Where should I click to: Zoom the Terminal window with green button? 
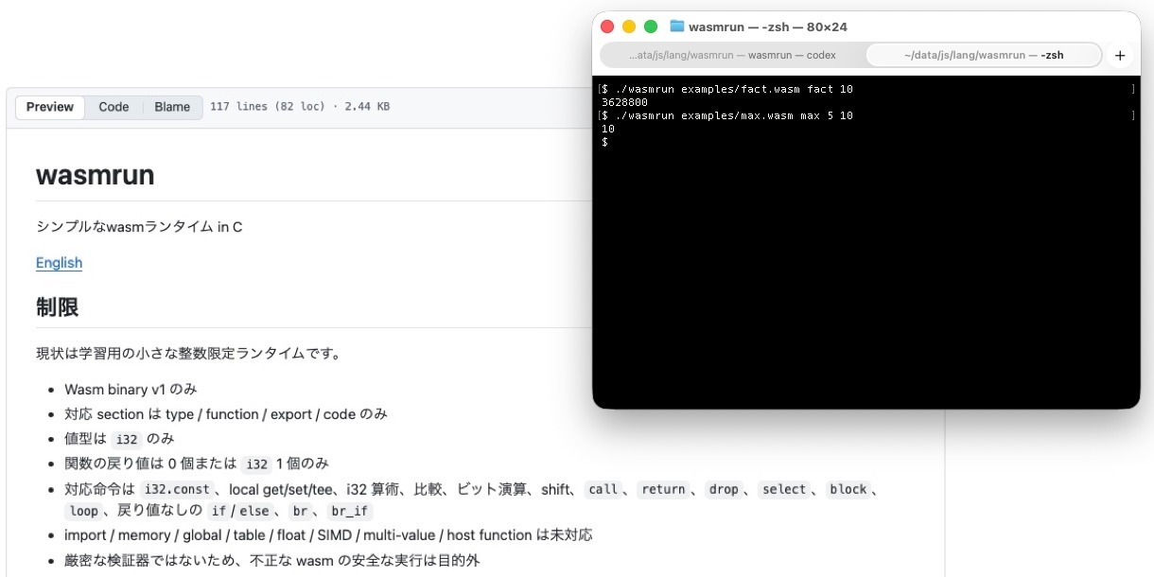(651, 26)
